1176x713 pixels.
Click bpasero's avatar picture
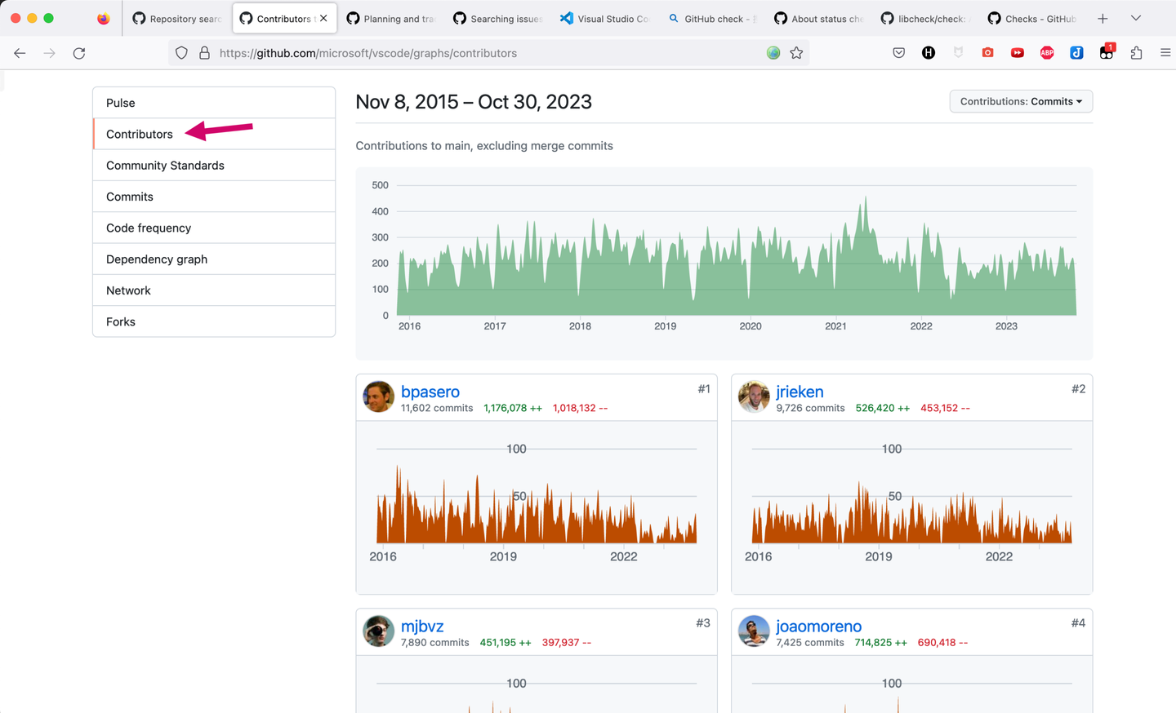point(378,396)
